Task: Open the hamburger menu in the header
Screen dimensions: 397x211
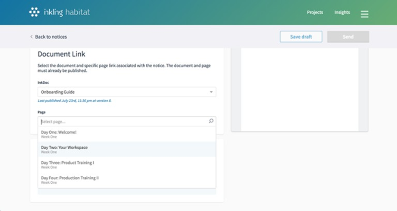Action: click(364, 14)
